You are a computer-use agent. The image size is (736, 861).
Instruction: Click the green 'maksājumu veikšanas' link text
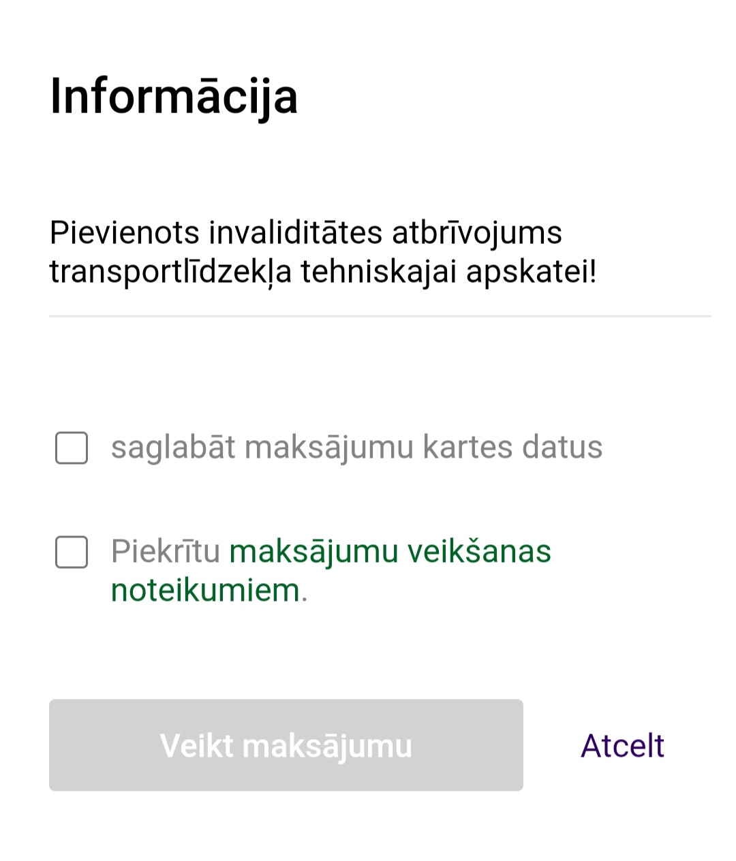point(390,551)
